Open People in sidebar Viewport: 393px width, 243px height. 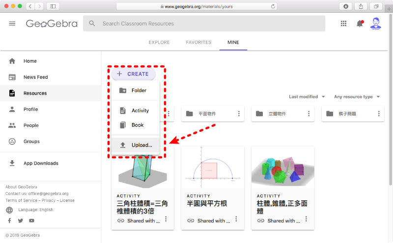50,125
